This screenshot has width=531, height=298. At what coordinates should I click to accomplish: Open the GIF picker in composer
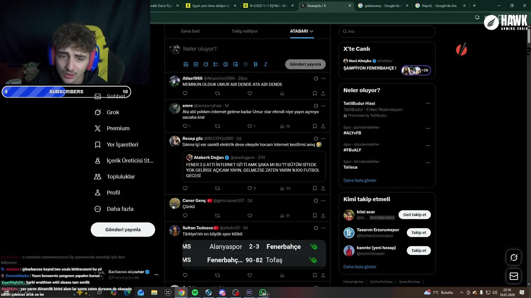click(196, 64)
